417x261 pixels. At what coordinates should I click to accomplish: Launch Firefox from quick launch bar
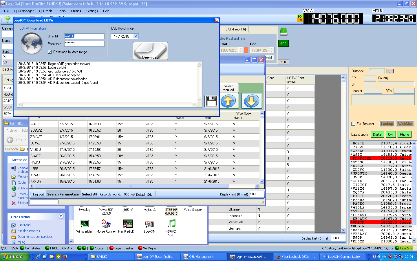coord(65,257)
